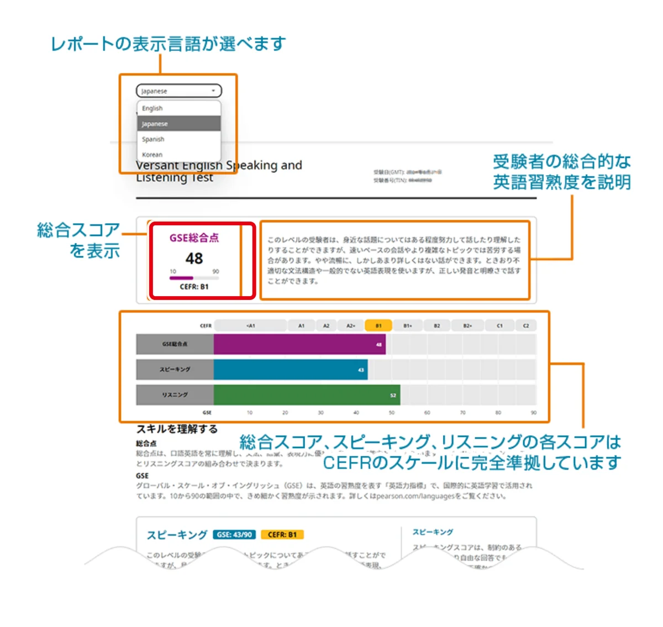Click the GSE axis label below chart

pyautogui.click(x=207, y=413)
